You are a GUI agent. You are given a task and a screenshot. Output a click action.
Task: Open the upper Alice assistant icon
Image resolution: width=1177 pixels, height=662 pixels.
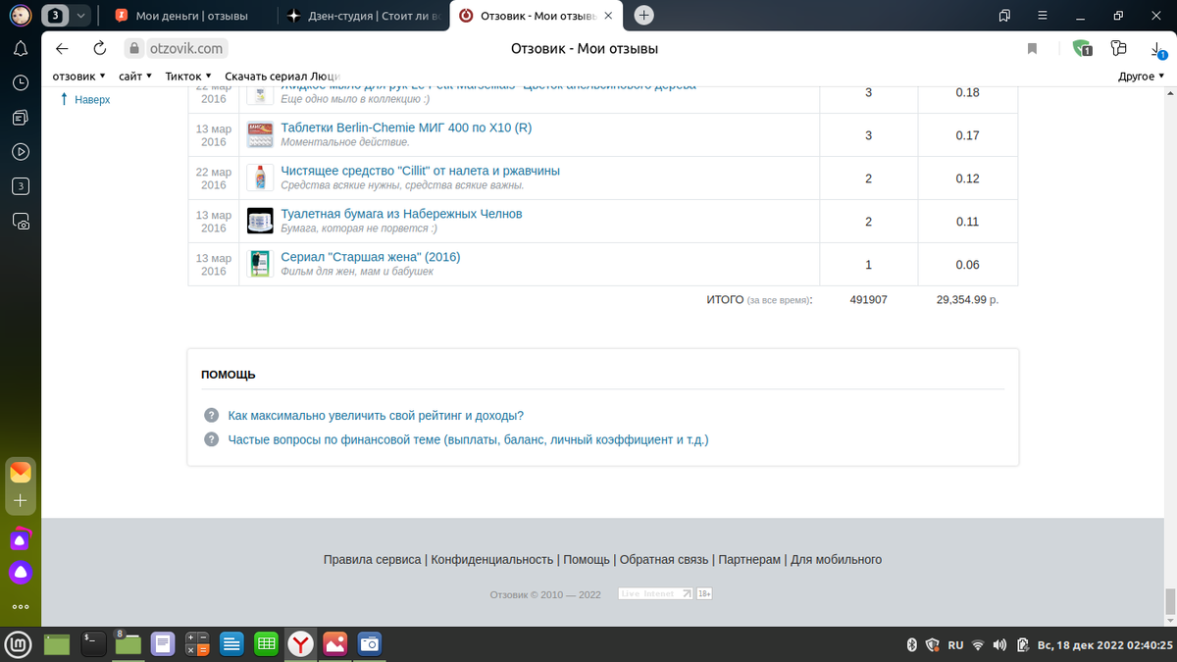[21, 538]
